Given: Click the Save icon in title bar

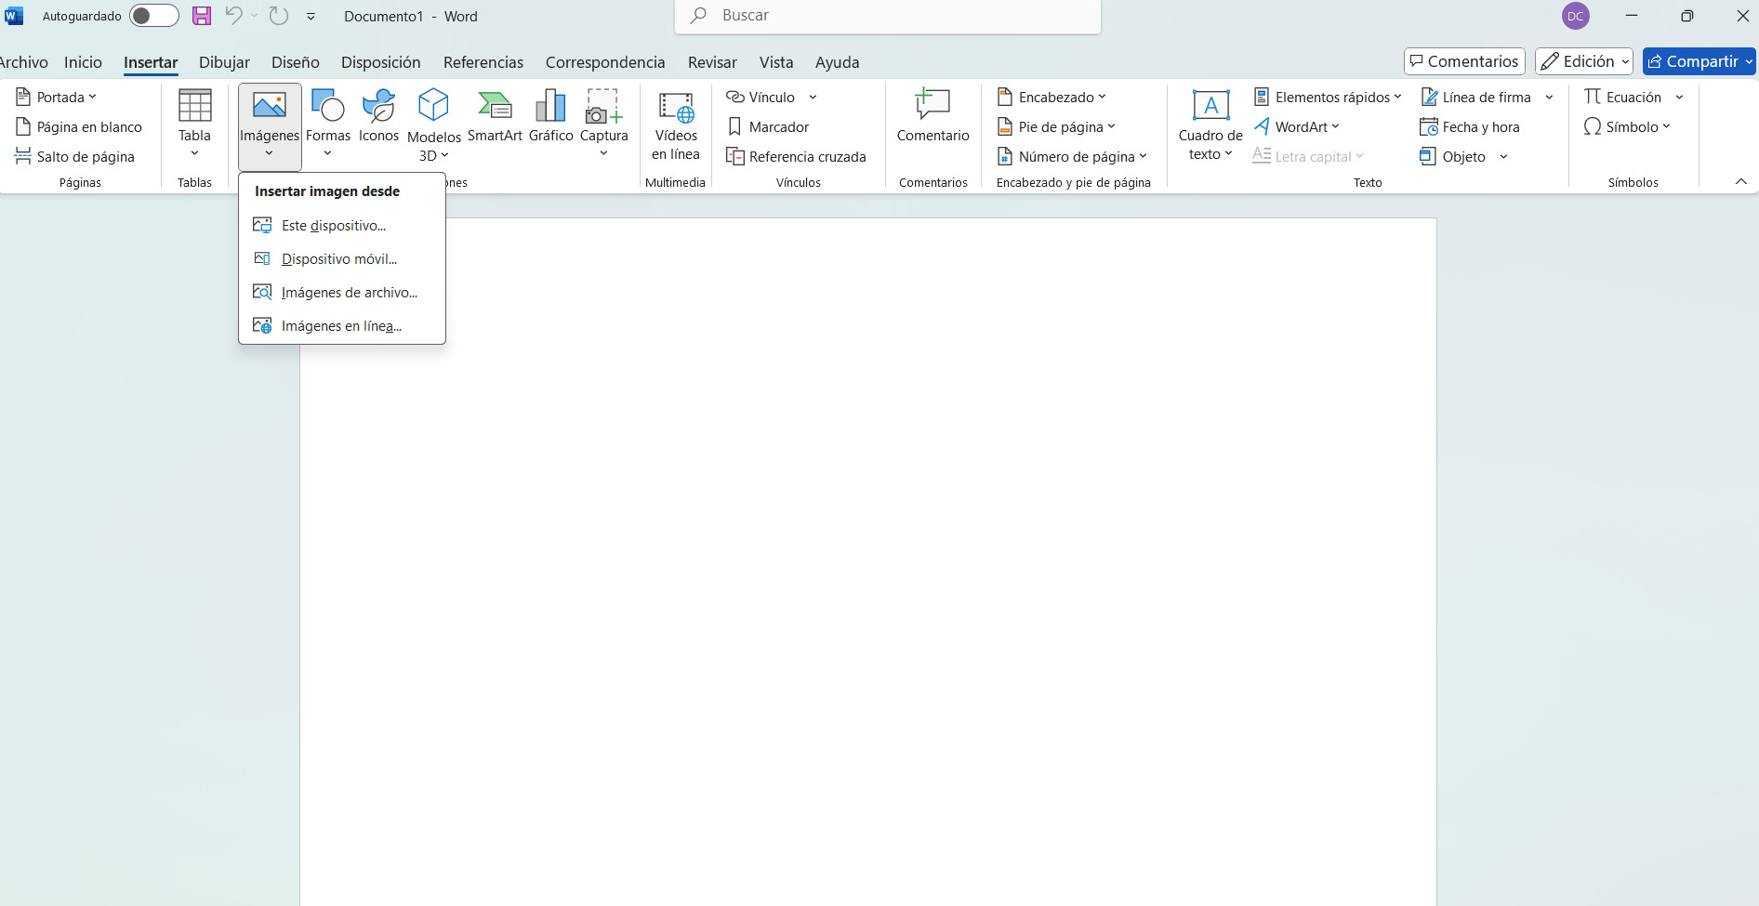Looking at the screenshot, I should click(202, 16).
